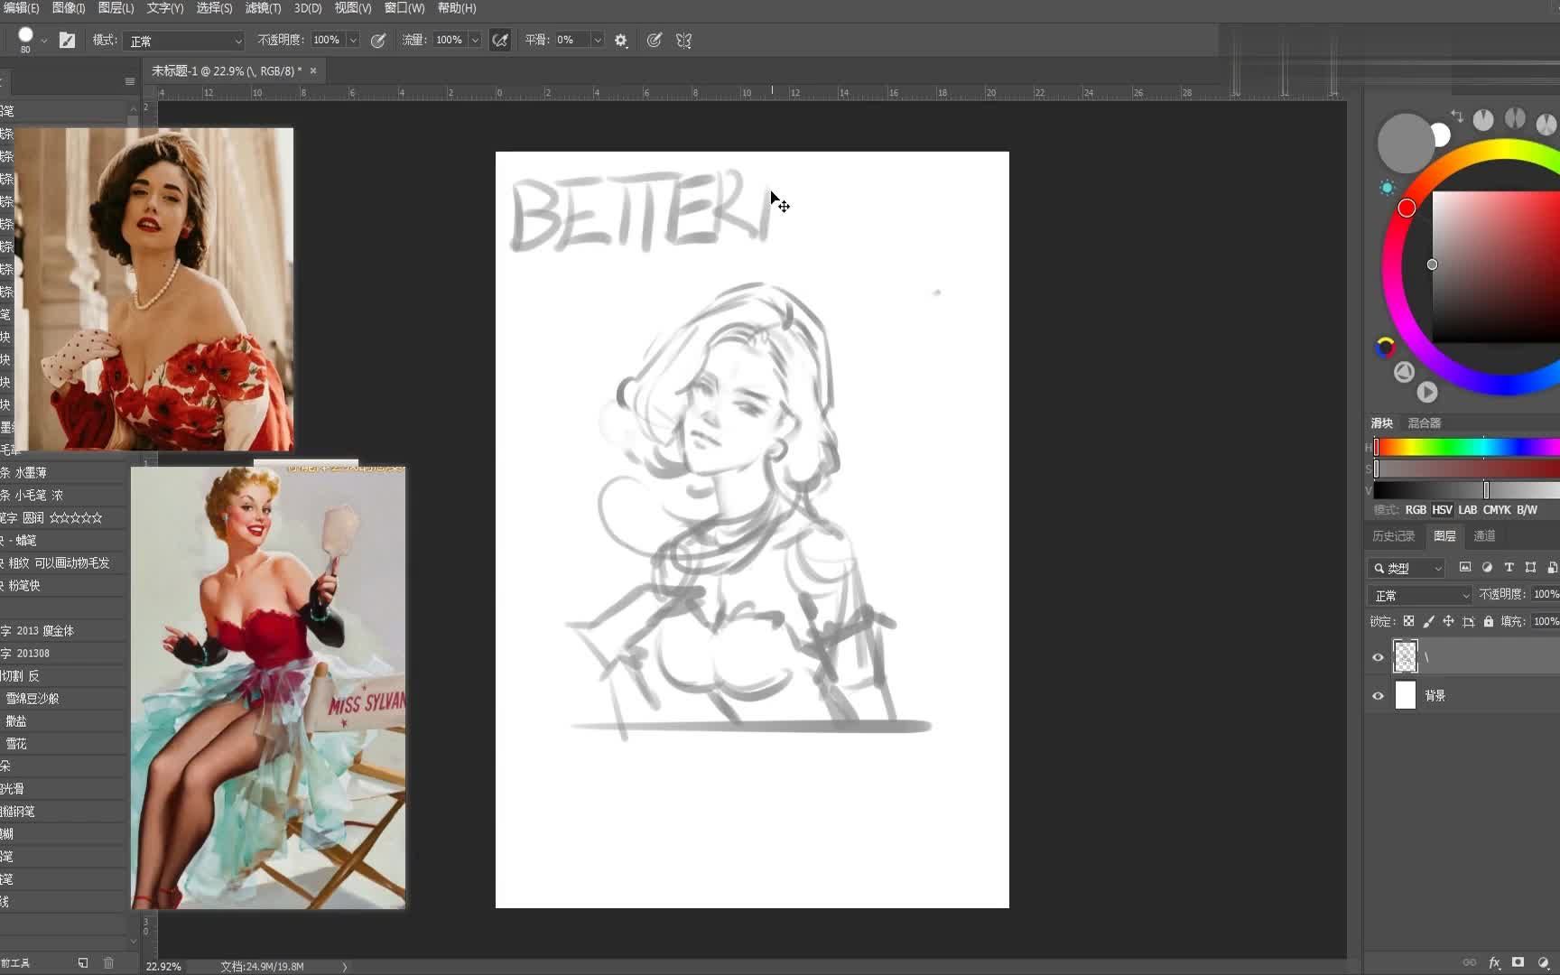Open the 流量 flow dropdown arrow
Viewport: 1560px width, 975px height.
[475, 40]
